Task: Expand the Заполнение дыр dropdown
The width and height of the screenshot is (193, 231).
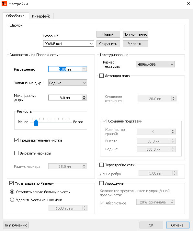Action: [68, 83]
